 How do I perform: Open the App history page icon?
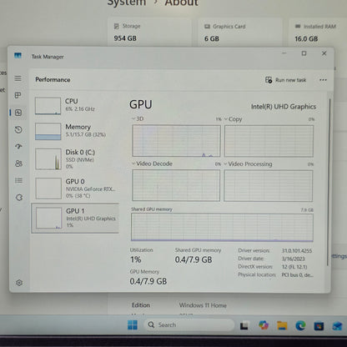tap(18, 129)
